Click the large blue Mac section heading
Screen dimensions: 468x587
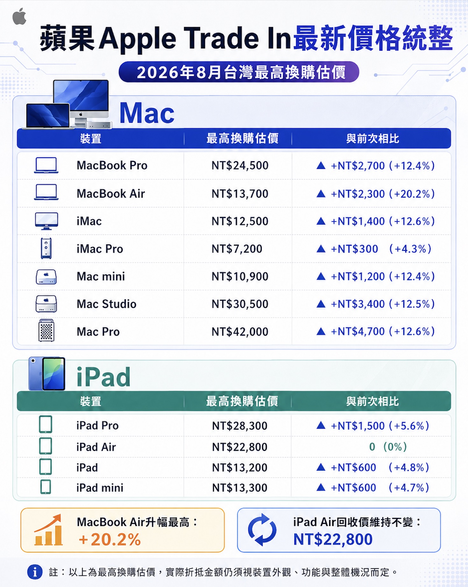(x=147, y=113)
